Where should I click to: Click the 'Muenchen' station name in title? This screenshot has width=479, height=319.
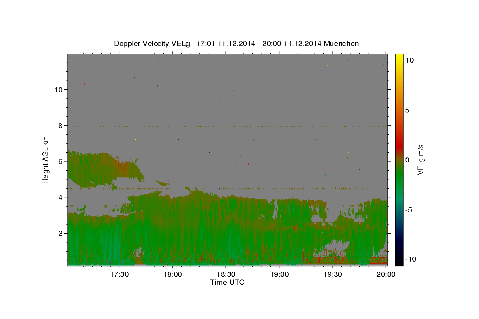point(341,43)
